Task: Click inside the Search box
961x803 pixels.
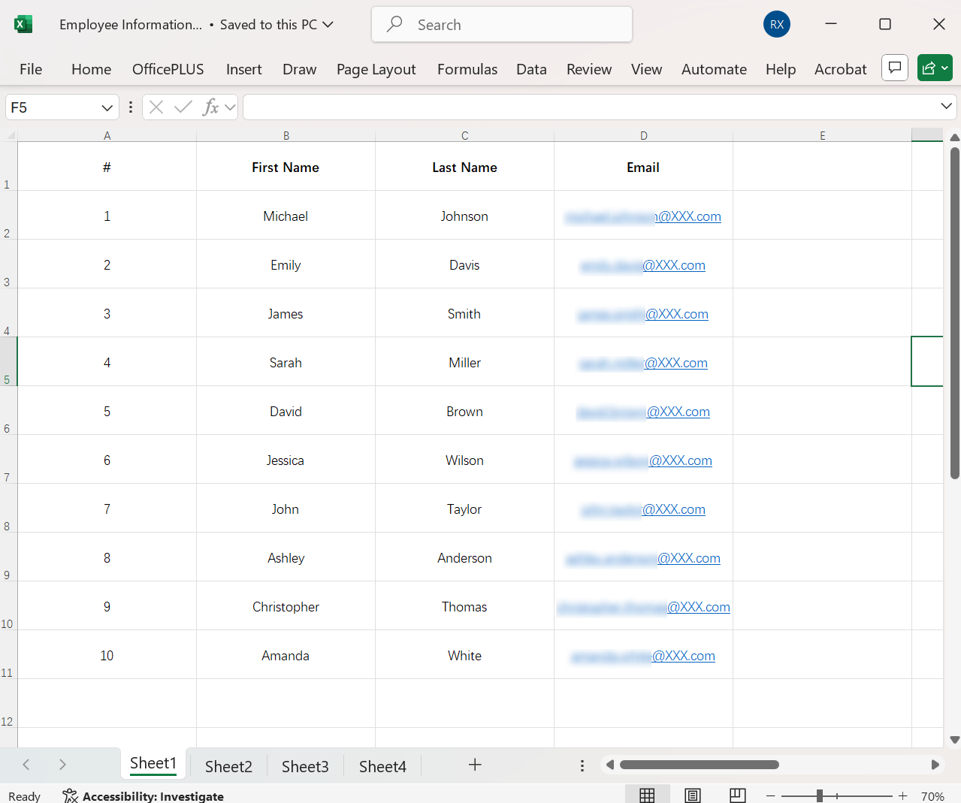Action: click(x=500, y=24)
